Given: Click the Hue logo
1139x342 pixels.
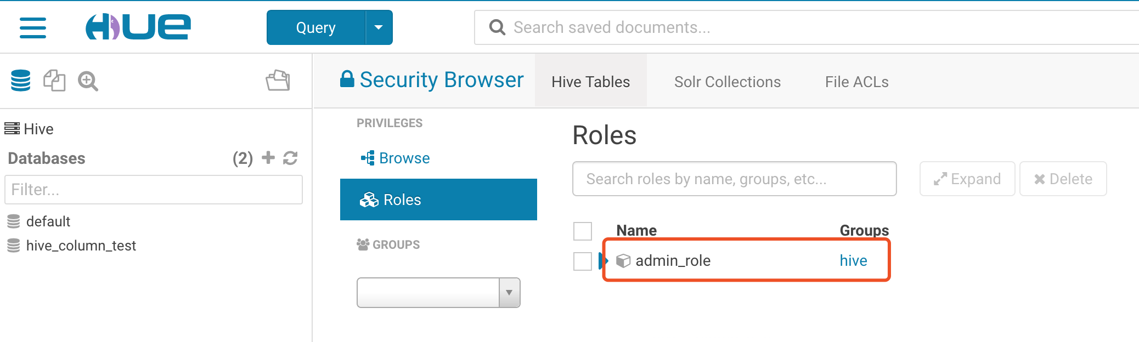Looking at the screenshot, I should 138,27.
